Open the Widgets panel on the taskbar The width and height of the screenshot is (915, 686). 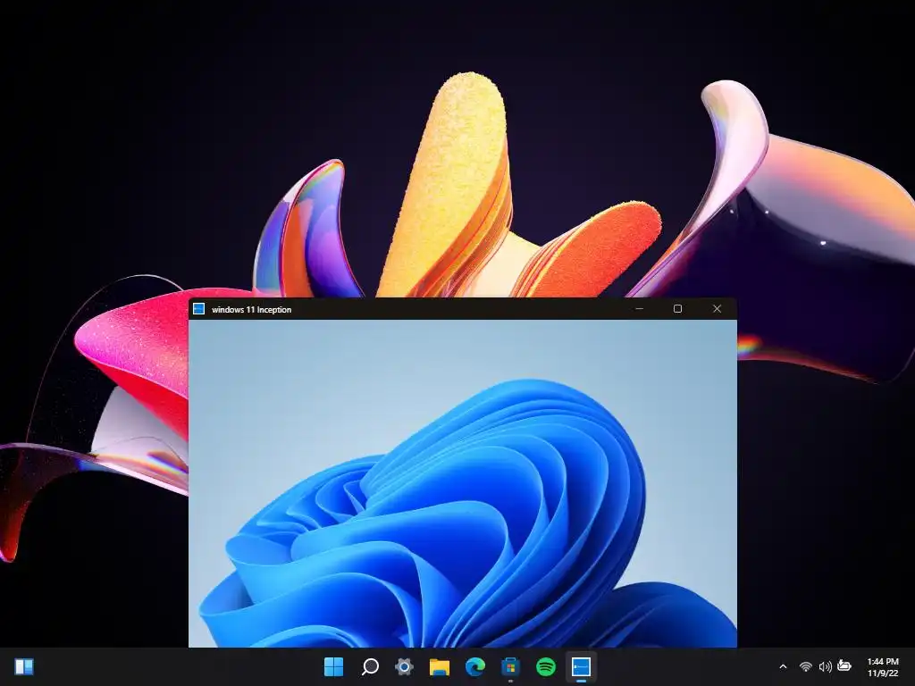point(24,666)
